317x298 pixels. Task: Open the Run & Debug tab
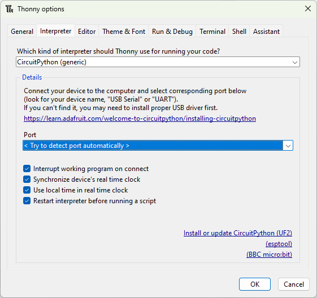coord(172,32)
